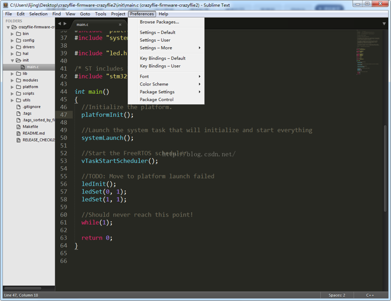Expand the modules folder arrow

click(12, 80)
